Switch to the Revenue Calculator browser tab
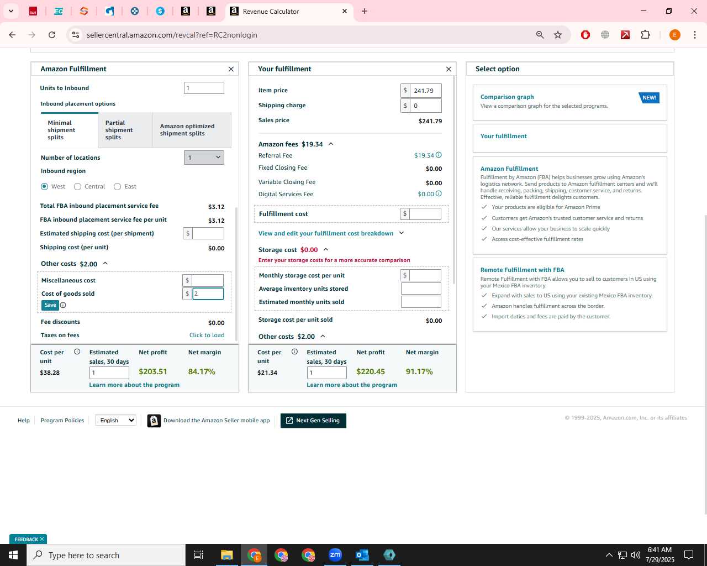This screenshot has width=707, height=566. [289, 11]
